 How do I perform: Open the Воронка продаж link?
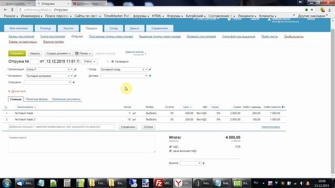click(53, 42)
